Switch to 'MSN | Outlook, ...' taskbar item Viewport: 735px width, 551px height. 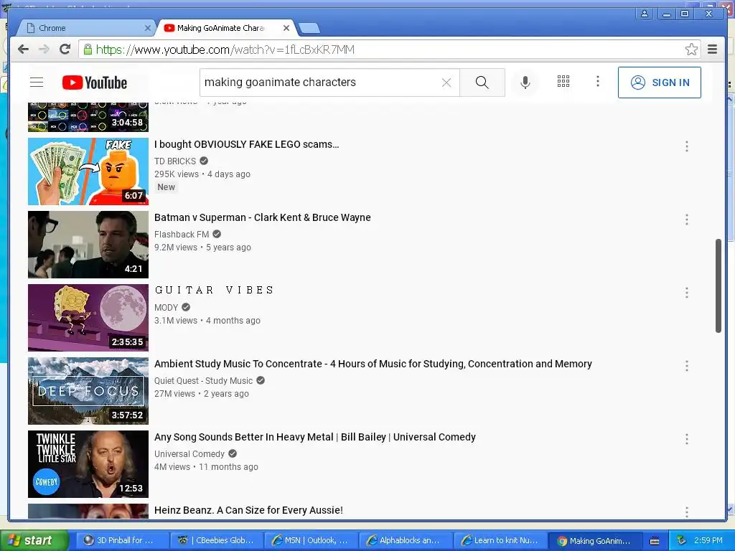tap(311, 541)
